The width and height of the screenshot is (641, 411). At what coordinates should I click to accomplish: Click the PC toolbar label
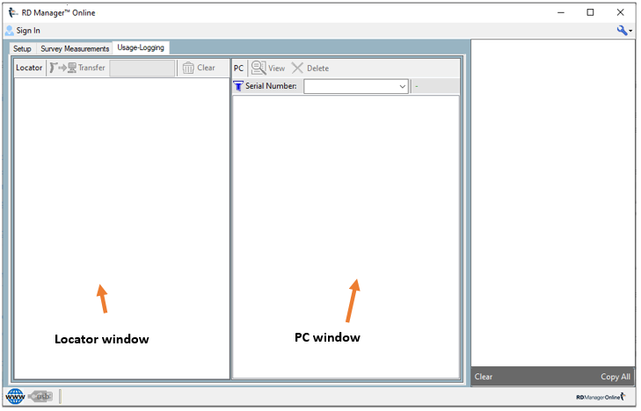tap(239, 68)
